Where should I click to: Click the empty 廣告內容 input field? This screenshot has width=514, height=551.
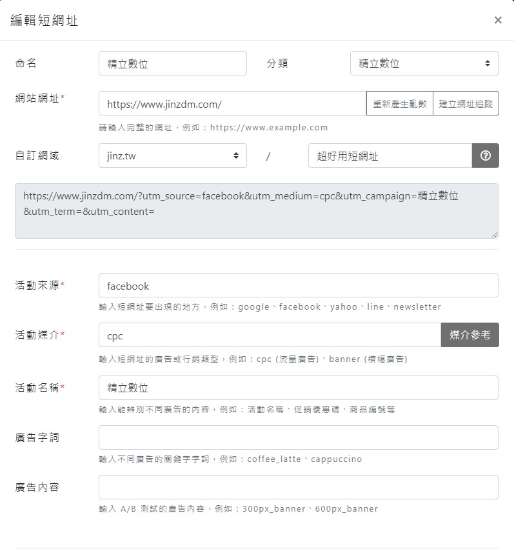tap(299, 487)
